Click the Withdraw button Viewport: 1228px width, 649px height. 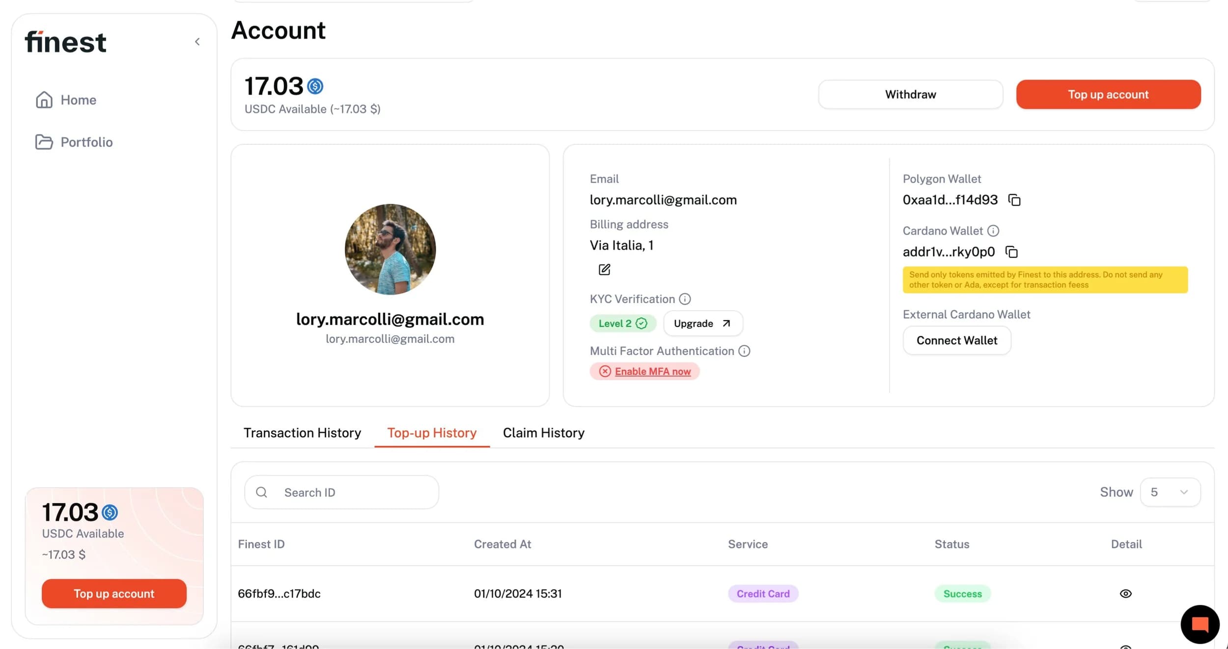point(910,94)
